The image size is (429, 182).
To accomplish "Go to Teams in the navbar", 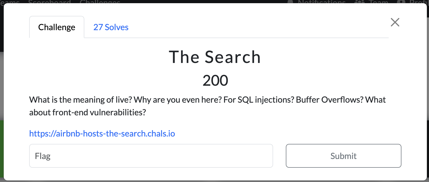I will [x=10, y=2].
